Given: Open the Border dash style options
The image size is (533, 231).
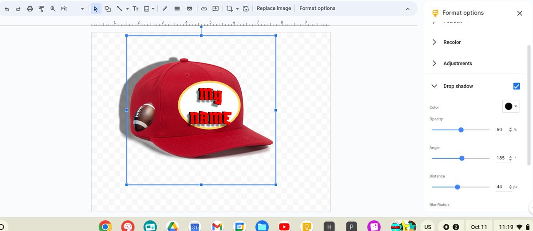Looking at the screenshot, I should tap(190, 8).
